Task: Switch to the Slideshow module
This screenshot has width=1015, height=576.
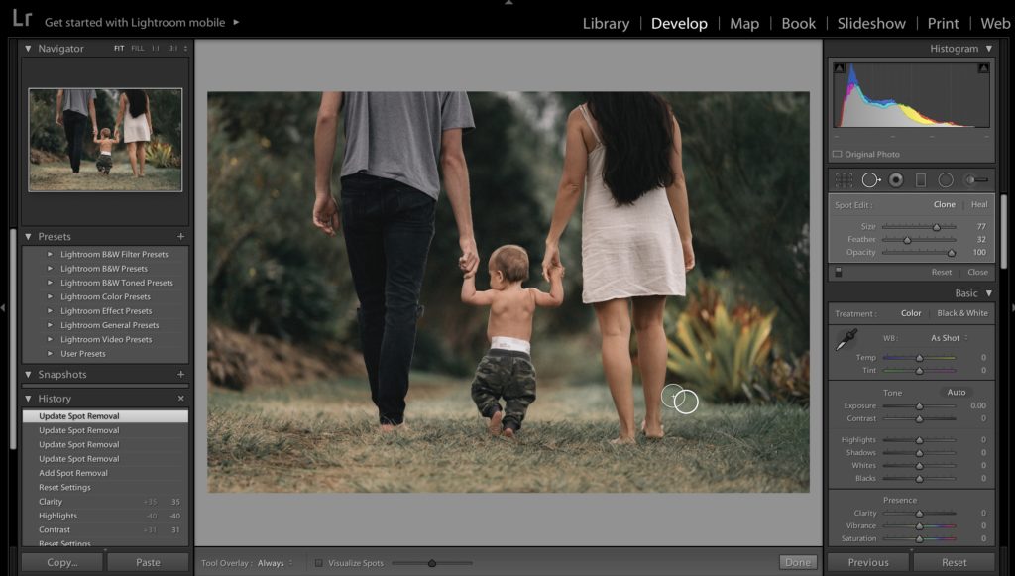Action: (871, 24)
